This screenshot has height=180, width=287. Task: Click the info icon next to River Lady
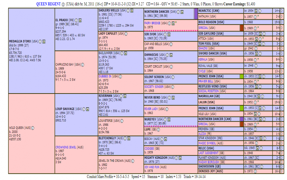coord(167,109)
